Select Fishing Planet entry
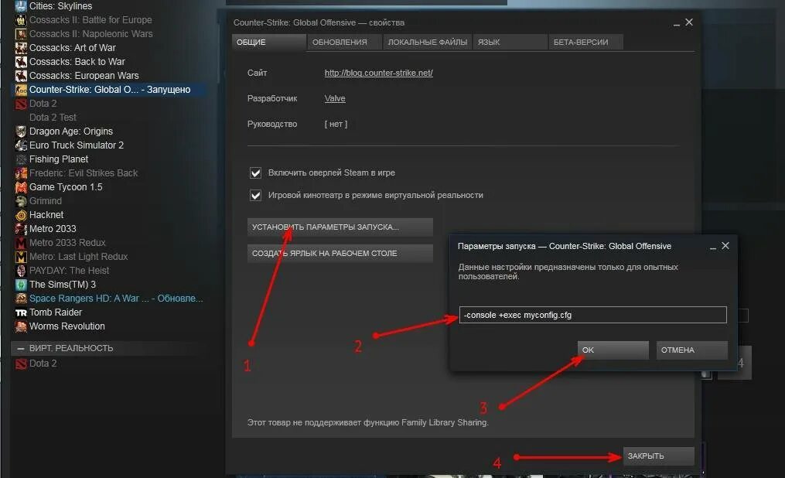This screenshot has height=478, width=785. point(59,159)
